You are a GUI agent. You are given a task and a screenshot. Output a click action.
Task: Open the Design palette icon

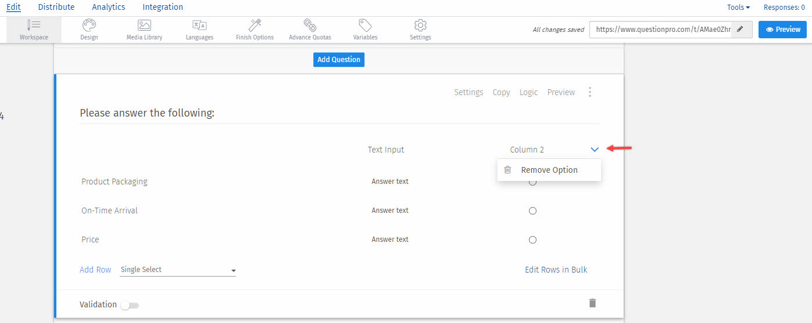[89, 26]
